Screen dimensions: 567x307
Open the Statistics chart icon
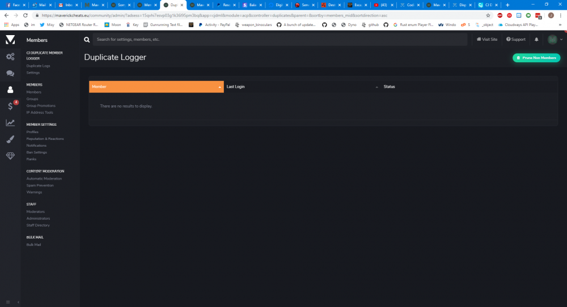(10, 122)
